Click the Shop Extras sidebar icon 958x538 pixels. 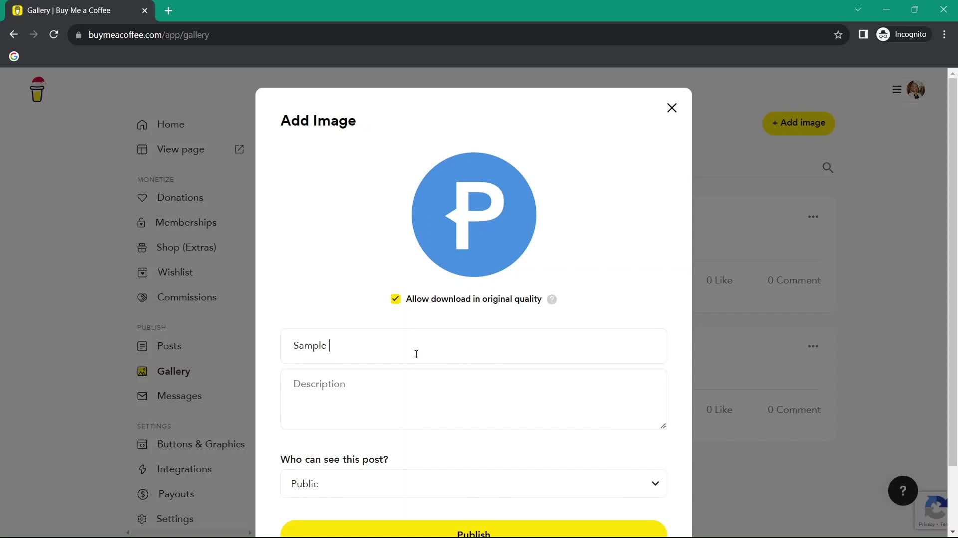coord(142,247)
